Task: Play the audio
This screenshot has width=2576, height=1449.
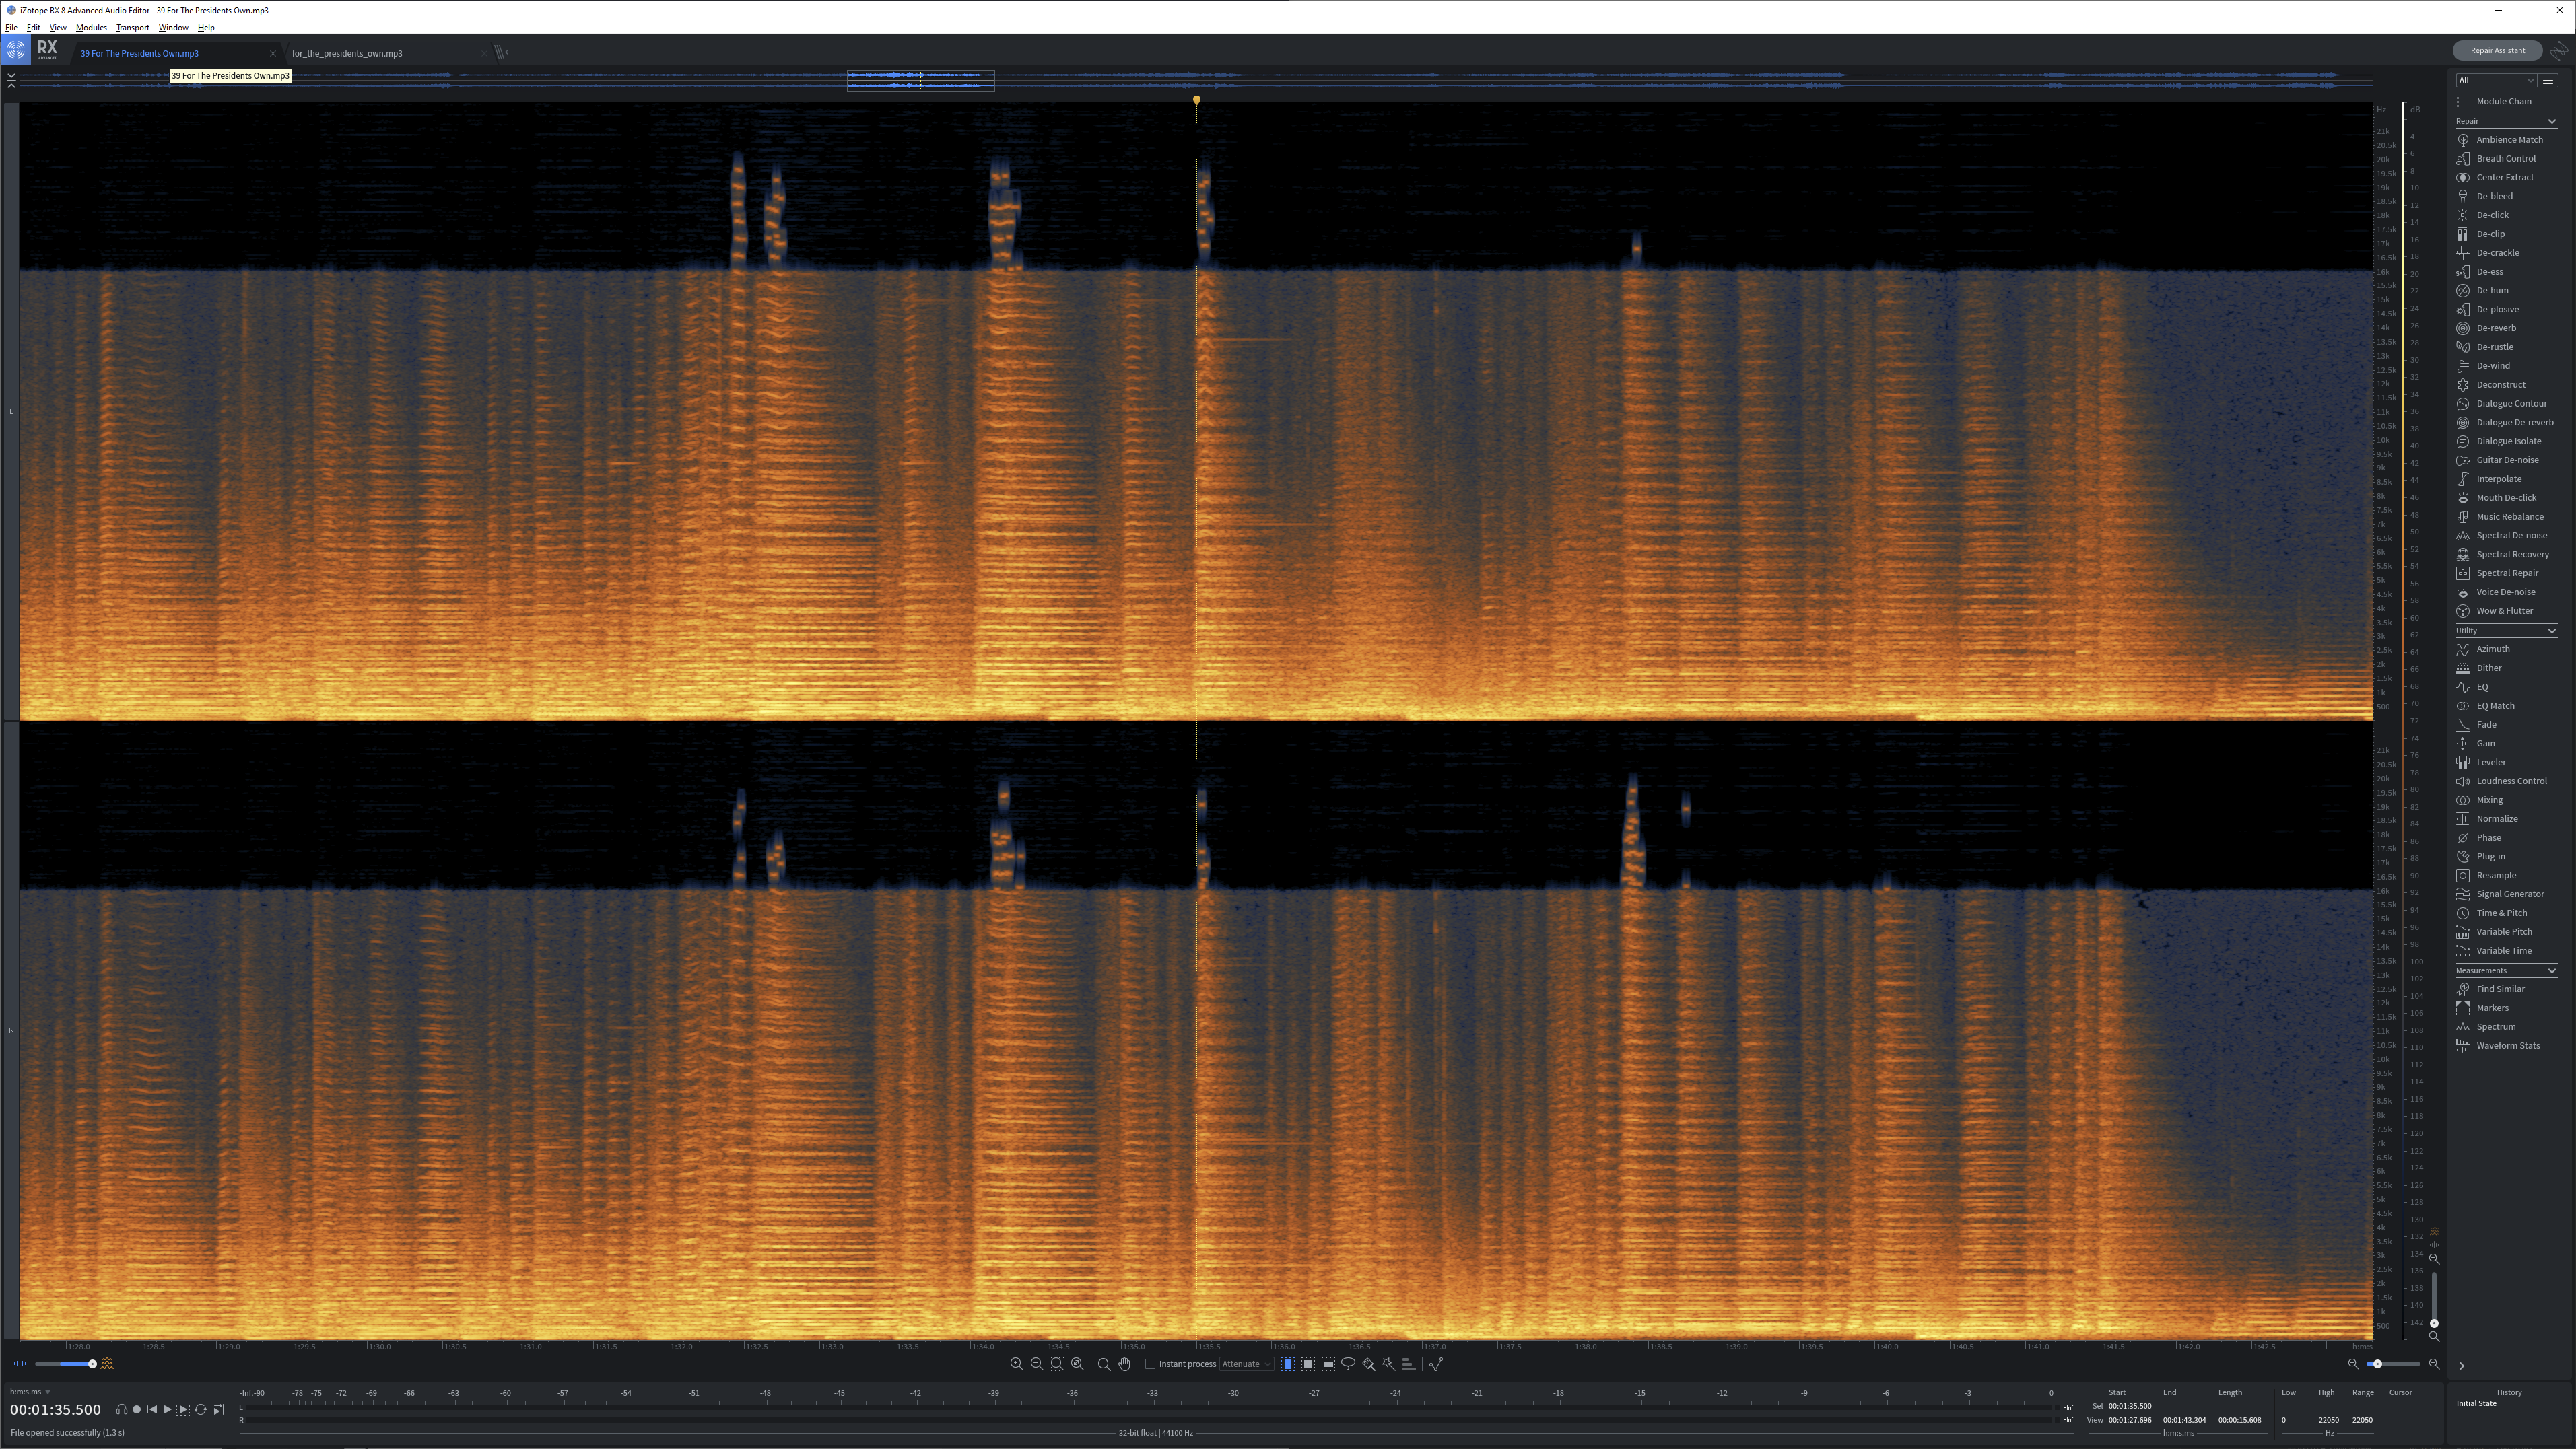Action: coord(167,1409)
